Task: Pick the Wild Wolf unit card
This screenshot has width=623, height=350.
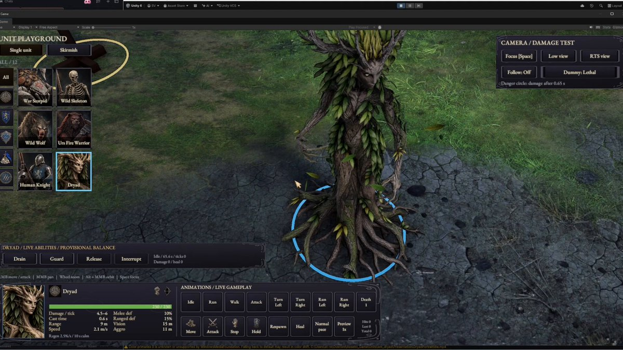Action: click(35, 129)
